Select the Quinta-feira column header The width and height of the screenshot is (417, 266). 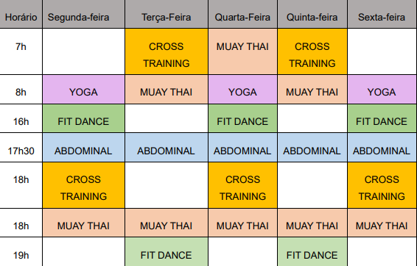click(x=312, y=14)
